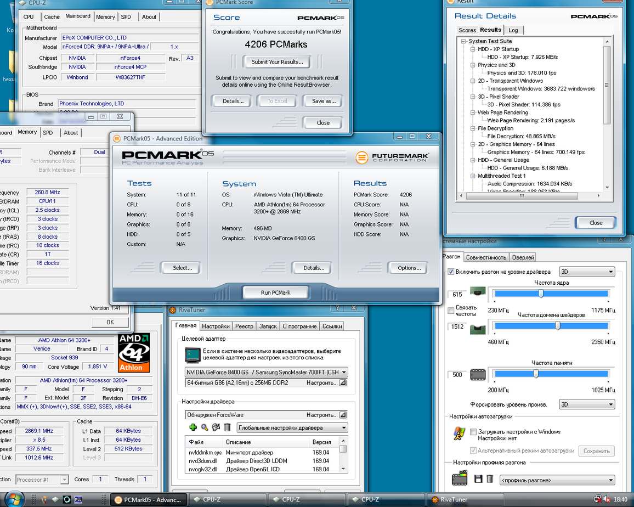Open the Processor #1 dropdown in CPU-Z
The height and width of the screenshot is (507, 634).
coord(42,480)
